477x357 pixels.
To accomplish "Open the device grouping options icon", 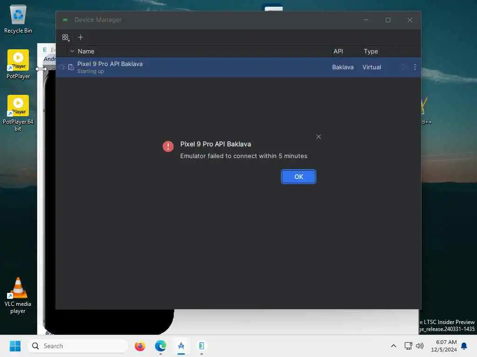I will coord(65,37).
